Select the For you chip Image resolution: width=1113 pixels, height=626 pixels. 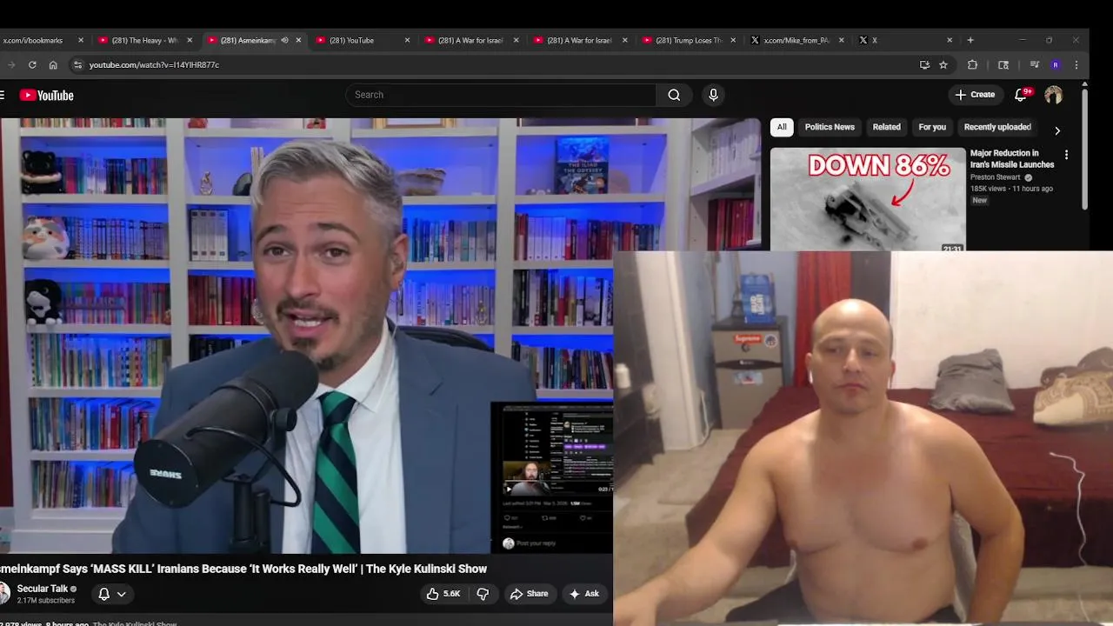[932, 127]
